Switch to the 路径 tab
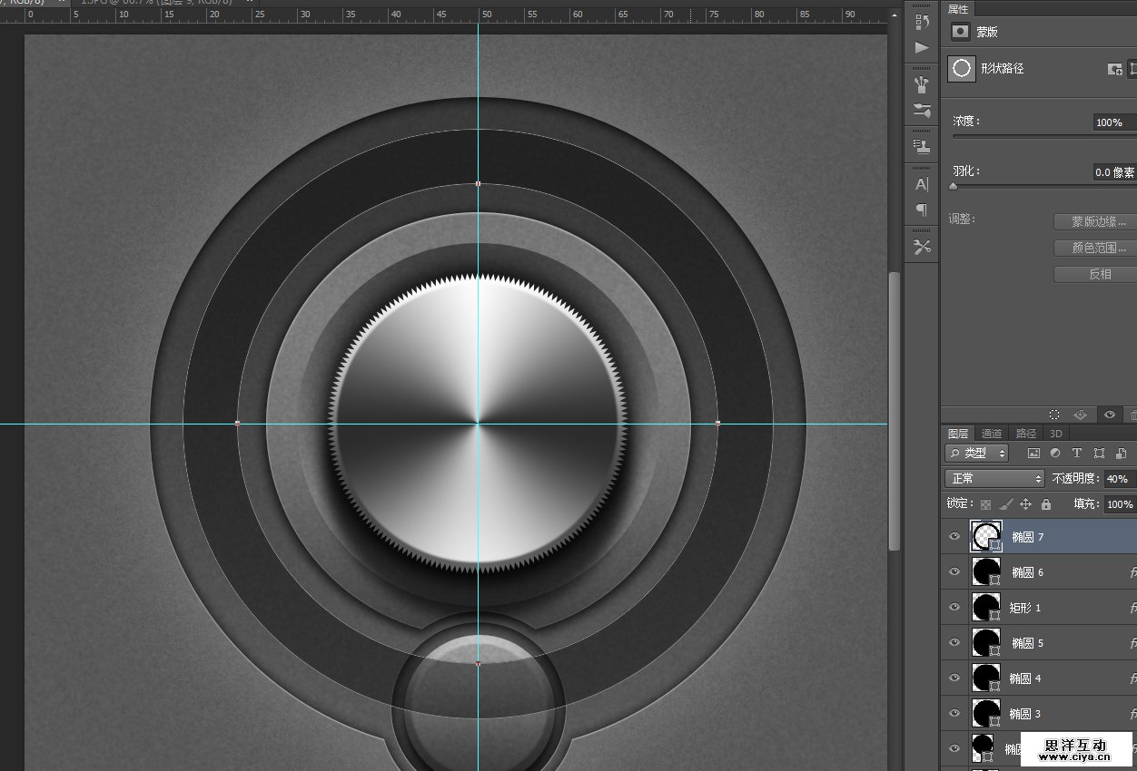This screenshot has width=1137, height=771. [1025, 434]
